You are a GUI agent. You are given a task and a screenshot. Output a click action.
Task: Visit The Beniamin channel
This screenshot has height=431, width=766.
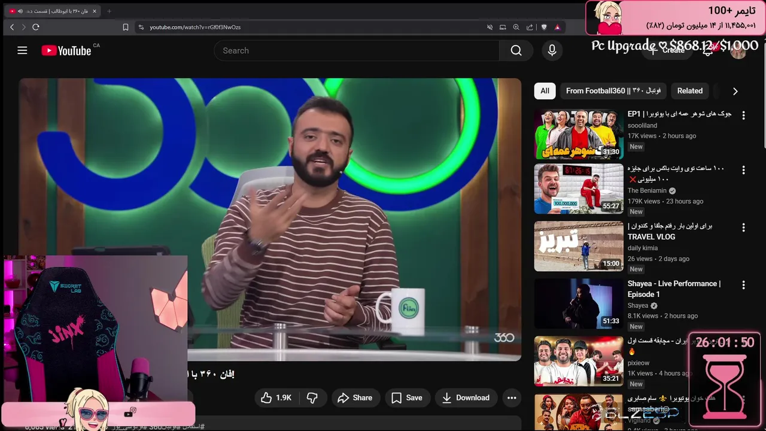point(647,190)
